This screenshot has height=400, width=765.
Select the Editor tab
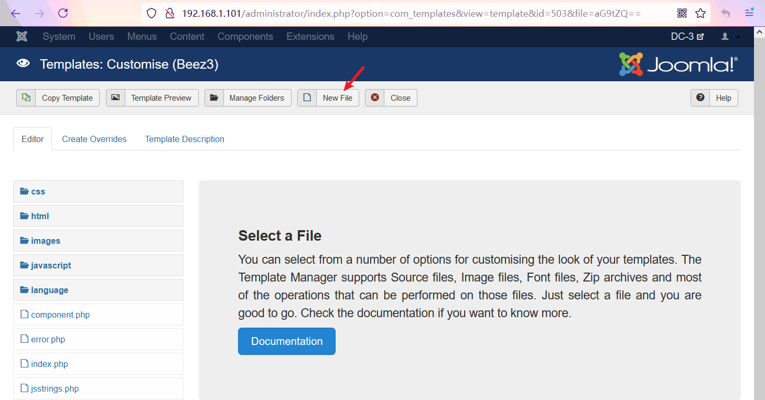33,139
